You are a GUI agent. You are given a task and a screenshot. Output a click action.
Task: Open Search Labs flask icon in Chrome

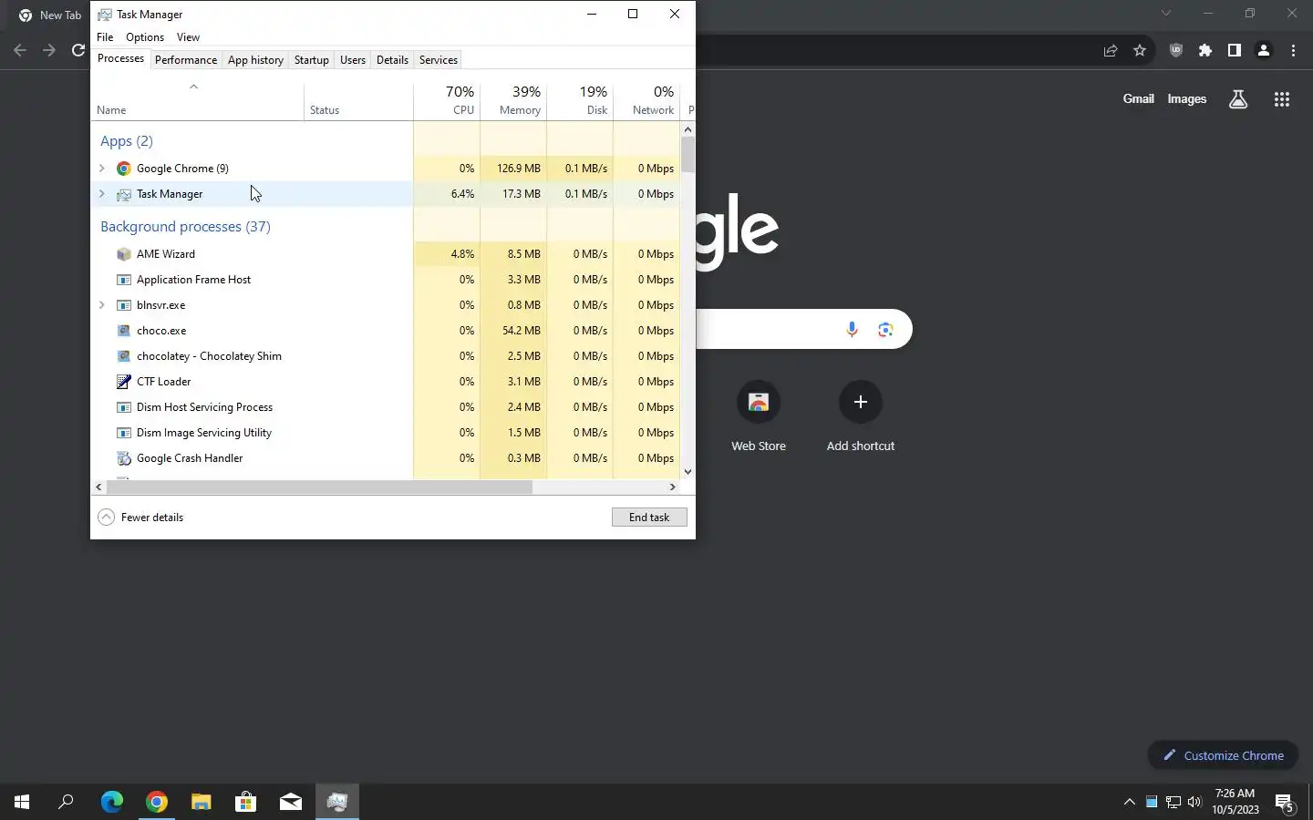[x=1237, y=99]
